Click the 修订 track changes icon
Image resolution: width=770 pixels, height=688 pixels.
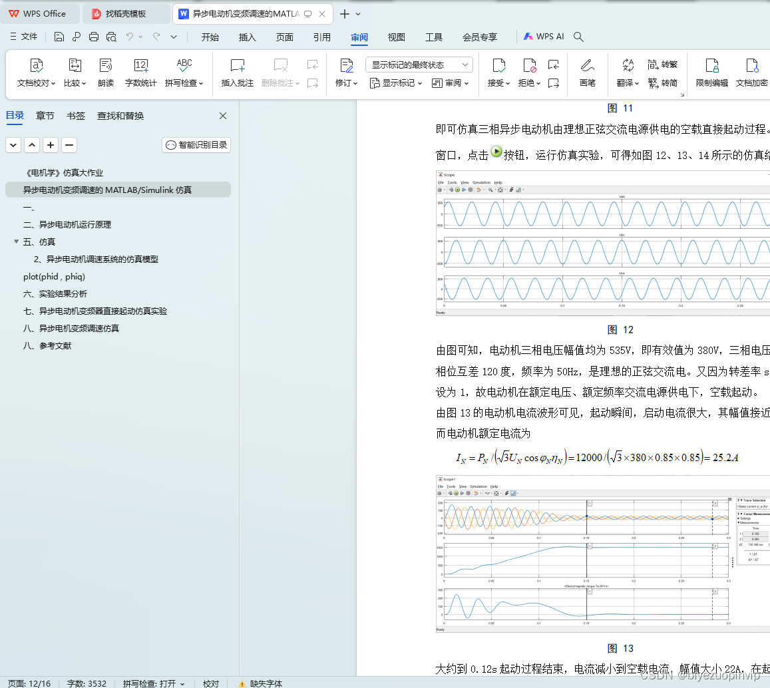click(347, 66)
